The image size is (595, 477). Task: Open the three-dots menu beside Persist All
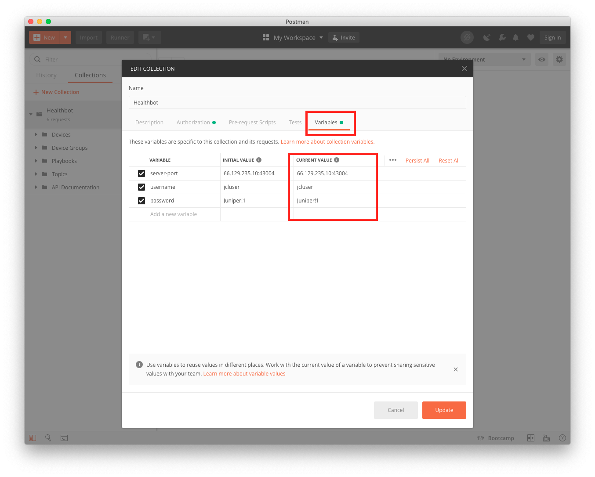coord(393,160)
